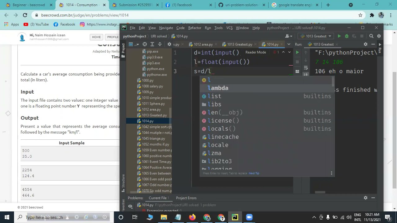Open the Chrome extensions puzzle icon
Screen dimensions: 397x223
[x=372, y=15]
